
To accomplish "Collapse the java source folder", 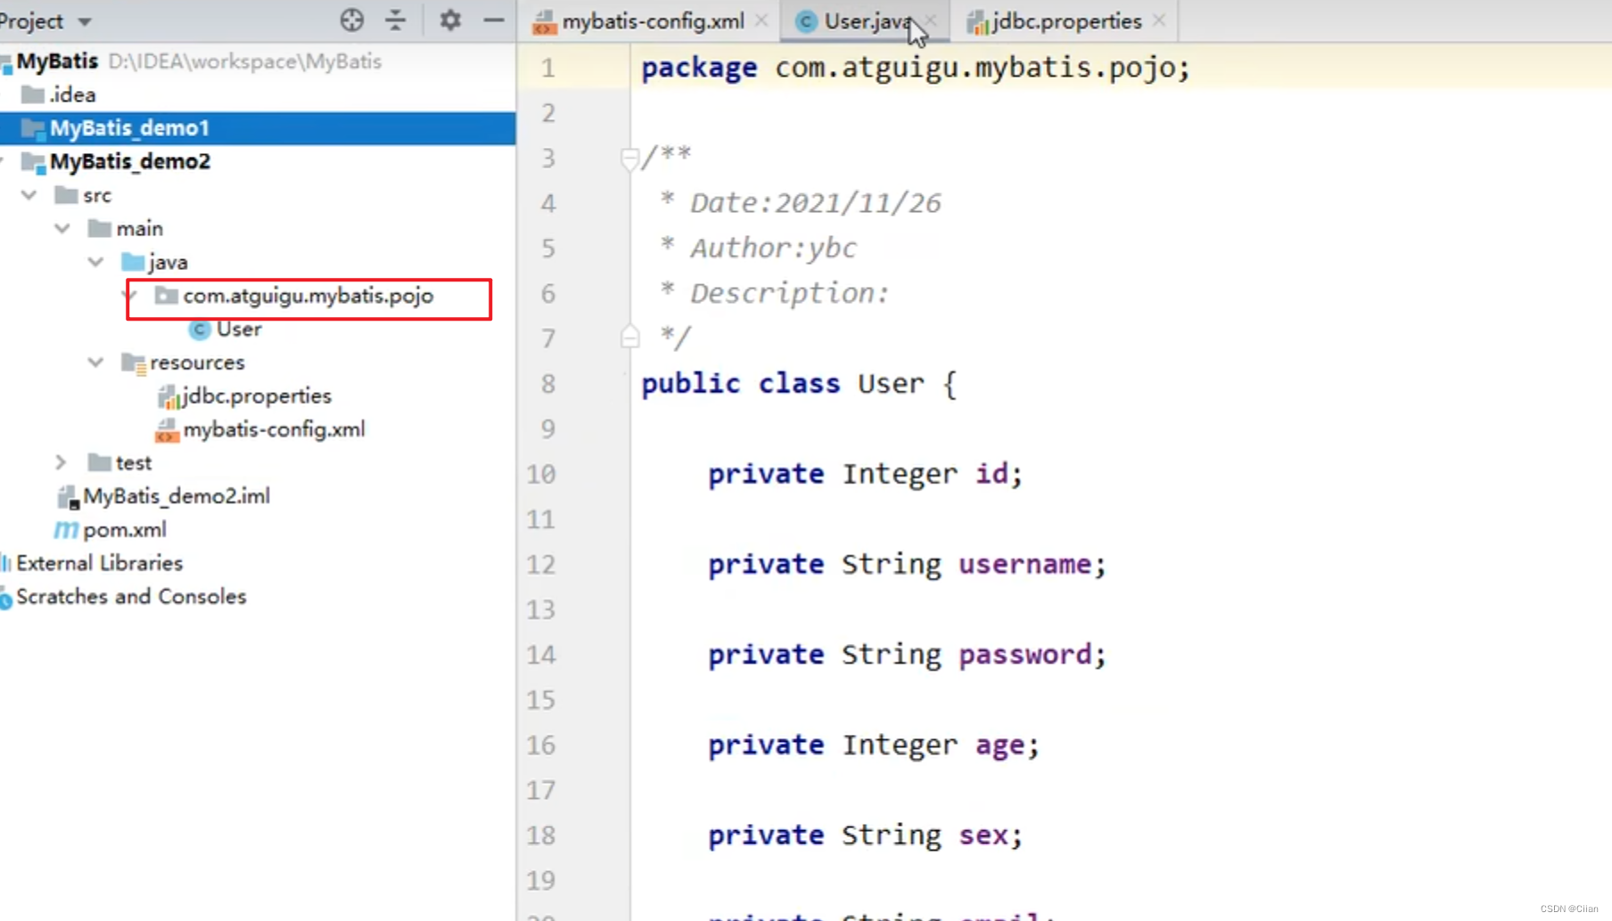I will [95, 262].
